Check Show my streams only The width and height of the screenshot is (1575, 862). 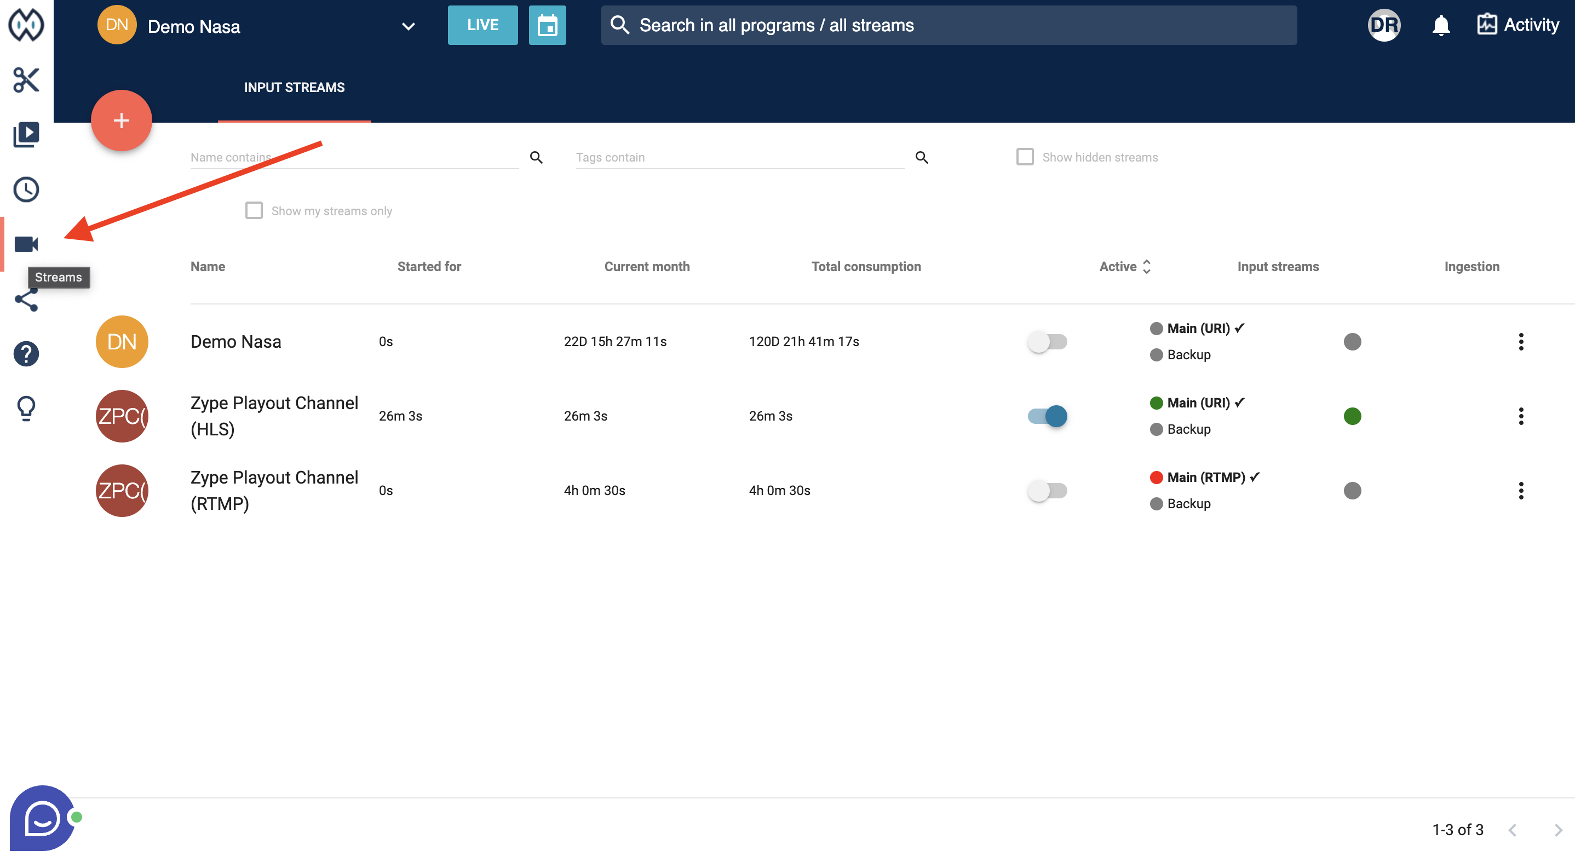[254, 210]
